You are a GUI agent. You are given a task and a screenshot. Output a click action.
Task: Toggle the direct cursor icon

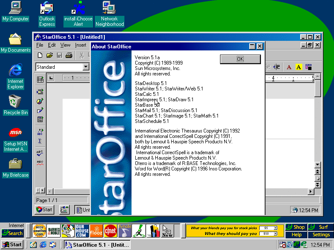coord(40,141)
